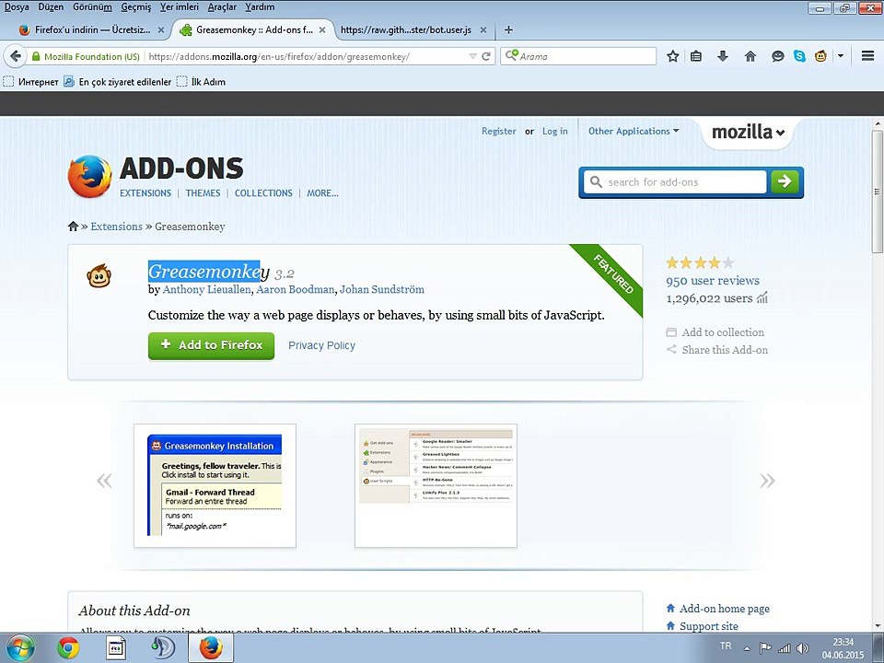Open the bookmarks list icon
The width and height of the screenshot is (884, 663).
(x=696, y=56)
